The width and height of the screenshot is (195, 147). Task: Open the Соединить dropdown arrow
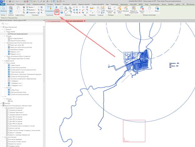point(37,12)
